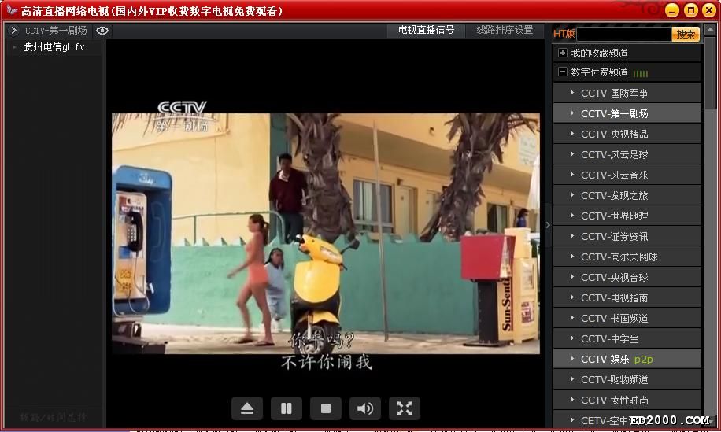Click the 线路/时间选择 label at bottom left

[x=54, y=417]
